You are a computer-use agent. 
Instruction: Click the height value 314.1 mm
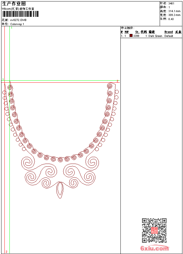[174, 11]
